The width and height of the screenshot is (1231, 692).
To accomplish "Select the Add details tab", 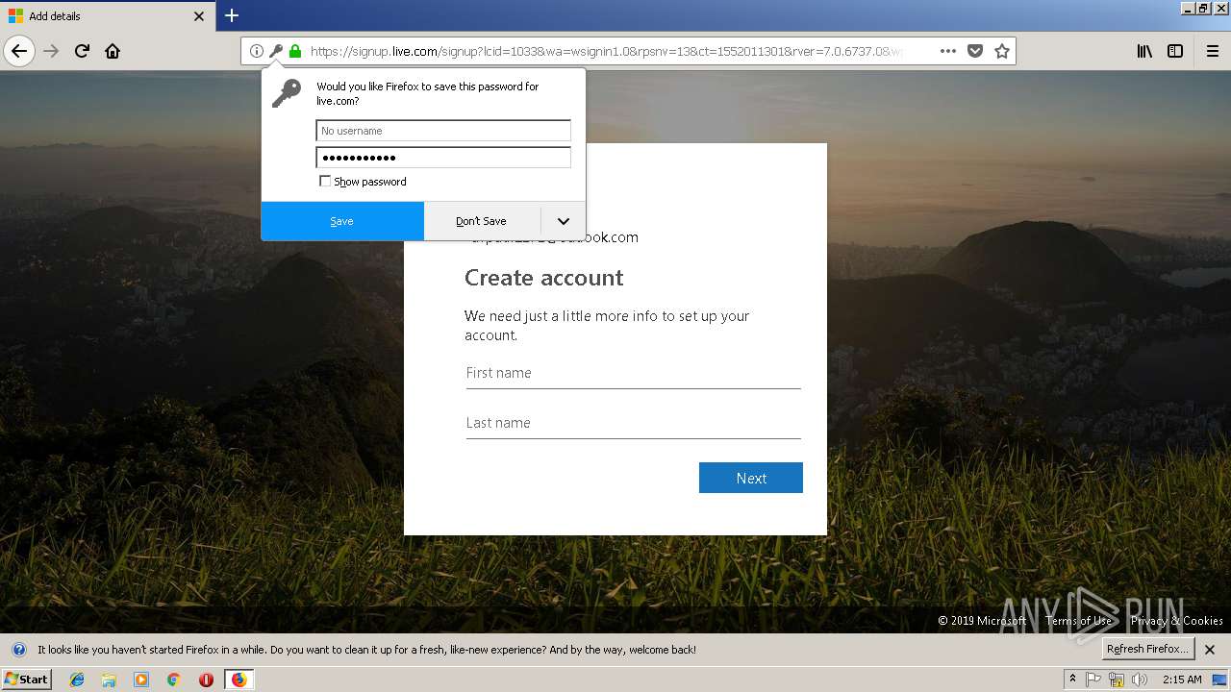I will [107, 16].
